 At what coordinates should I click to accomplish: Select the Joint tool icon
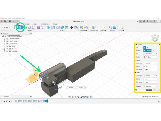point(86,28)
